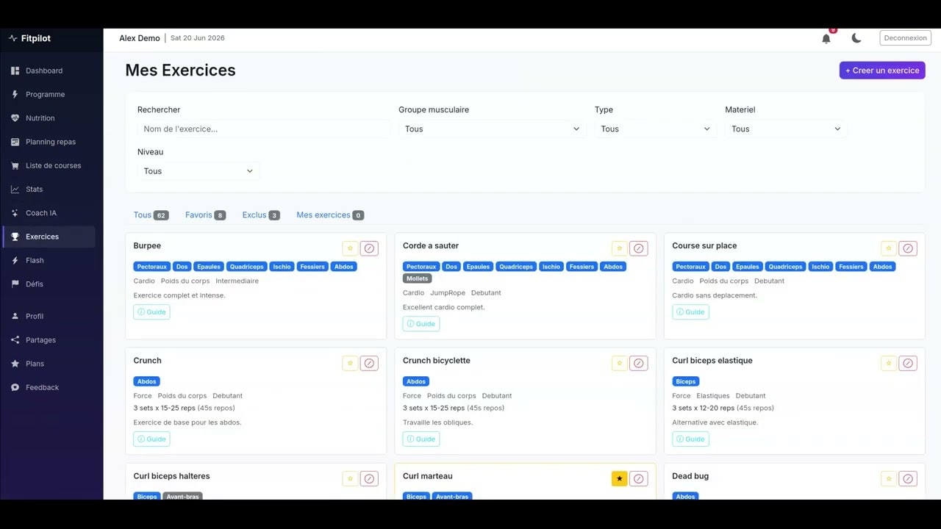The image size is (941, 529).
Task: Open Feedback in the sidebar
Action: click(49, 387)
